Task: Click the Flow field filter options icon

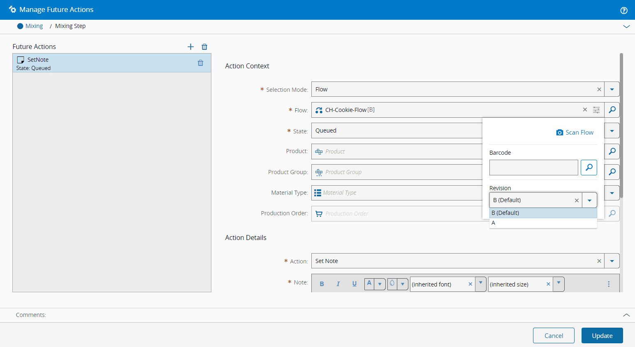Action: [596, 110]
